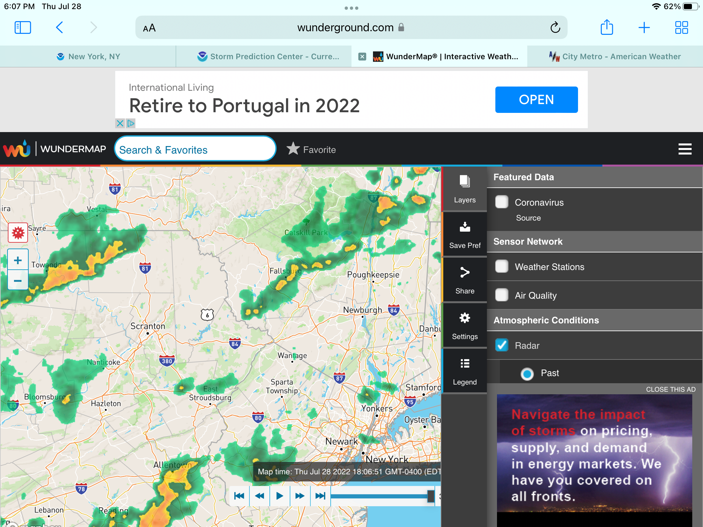Play the radar animation

280,496
